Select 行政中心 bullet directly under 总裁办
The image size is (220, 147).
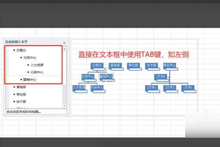coord(30,58)
